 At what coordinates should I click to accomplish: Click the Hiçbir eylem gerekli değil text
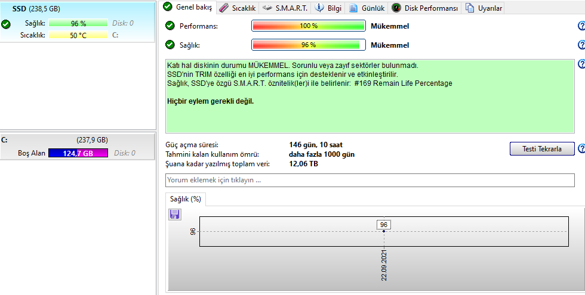[210, 101]
